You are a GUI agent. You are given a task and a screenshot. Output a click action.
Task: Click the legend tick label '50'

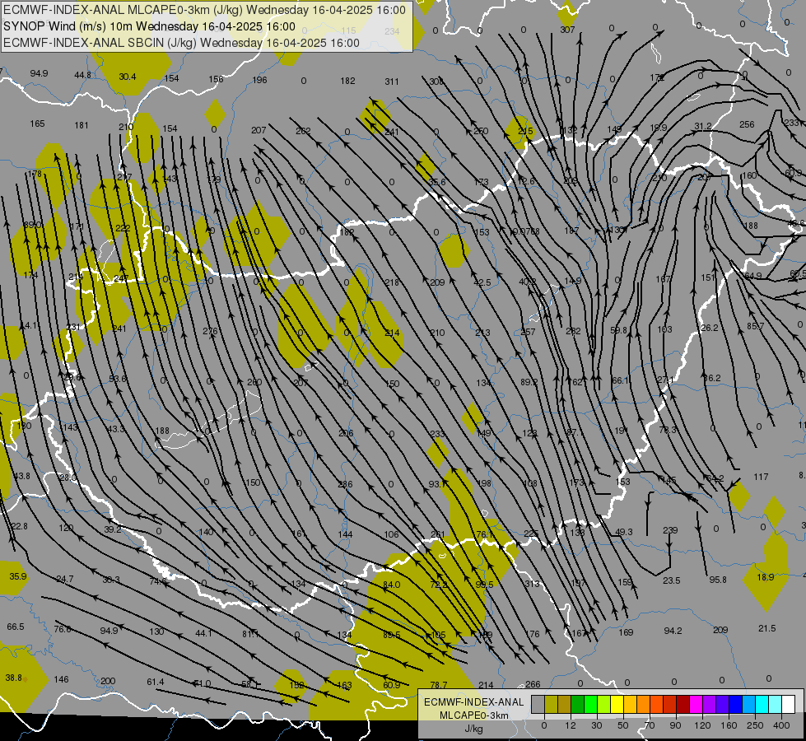(623, 725)
